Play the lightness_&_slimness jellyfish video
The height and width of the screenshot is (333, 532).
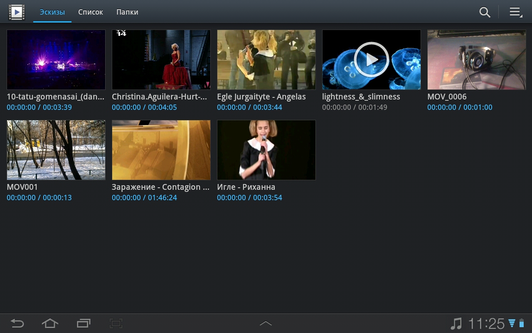(371, 60)
